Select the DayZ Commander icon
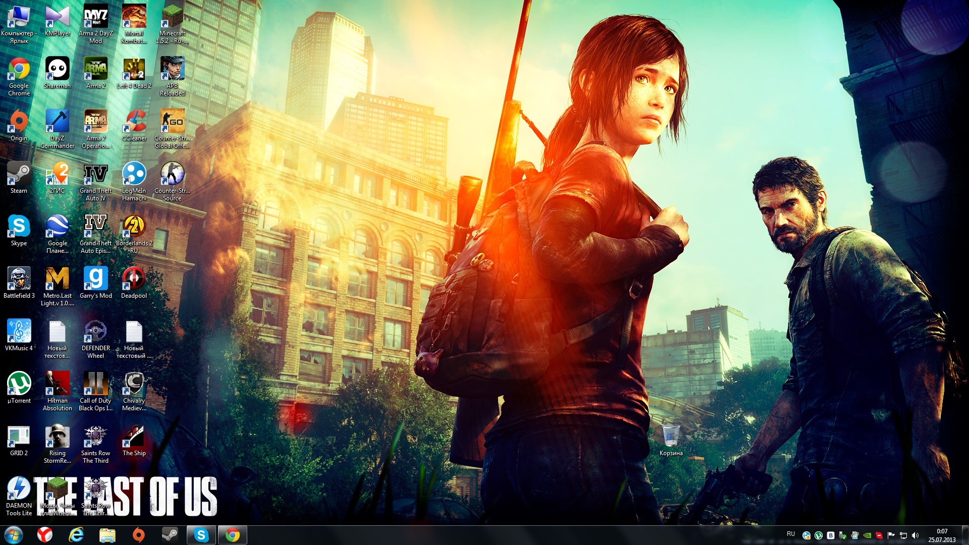969x545 pixels. pyautogui.click(x=58, y=129)
